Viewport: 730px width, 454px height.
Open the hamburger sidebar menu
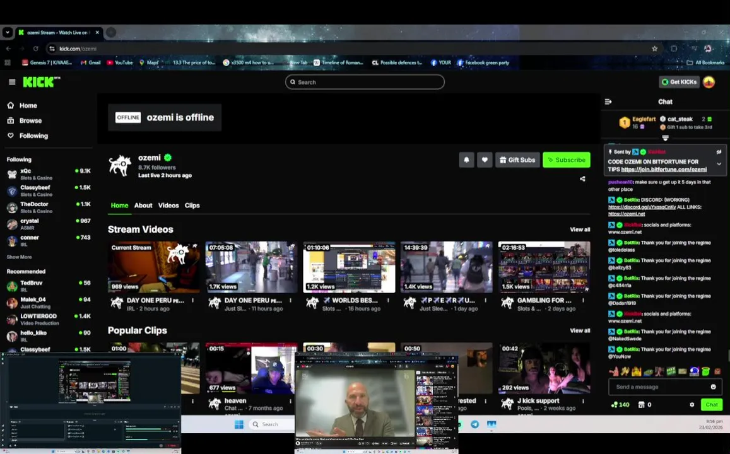[x=12, y=82]
